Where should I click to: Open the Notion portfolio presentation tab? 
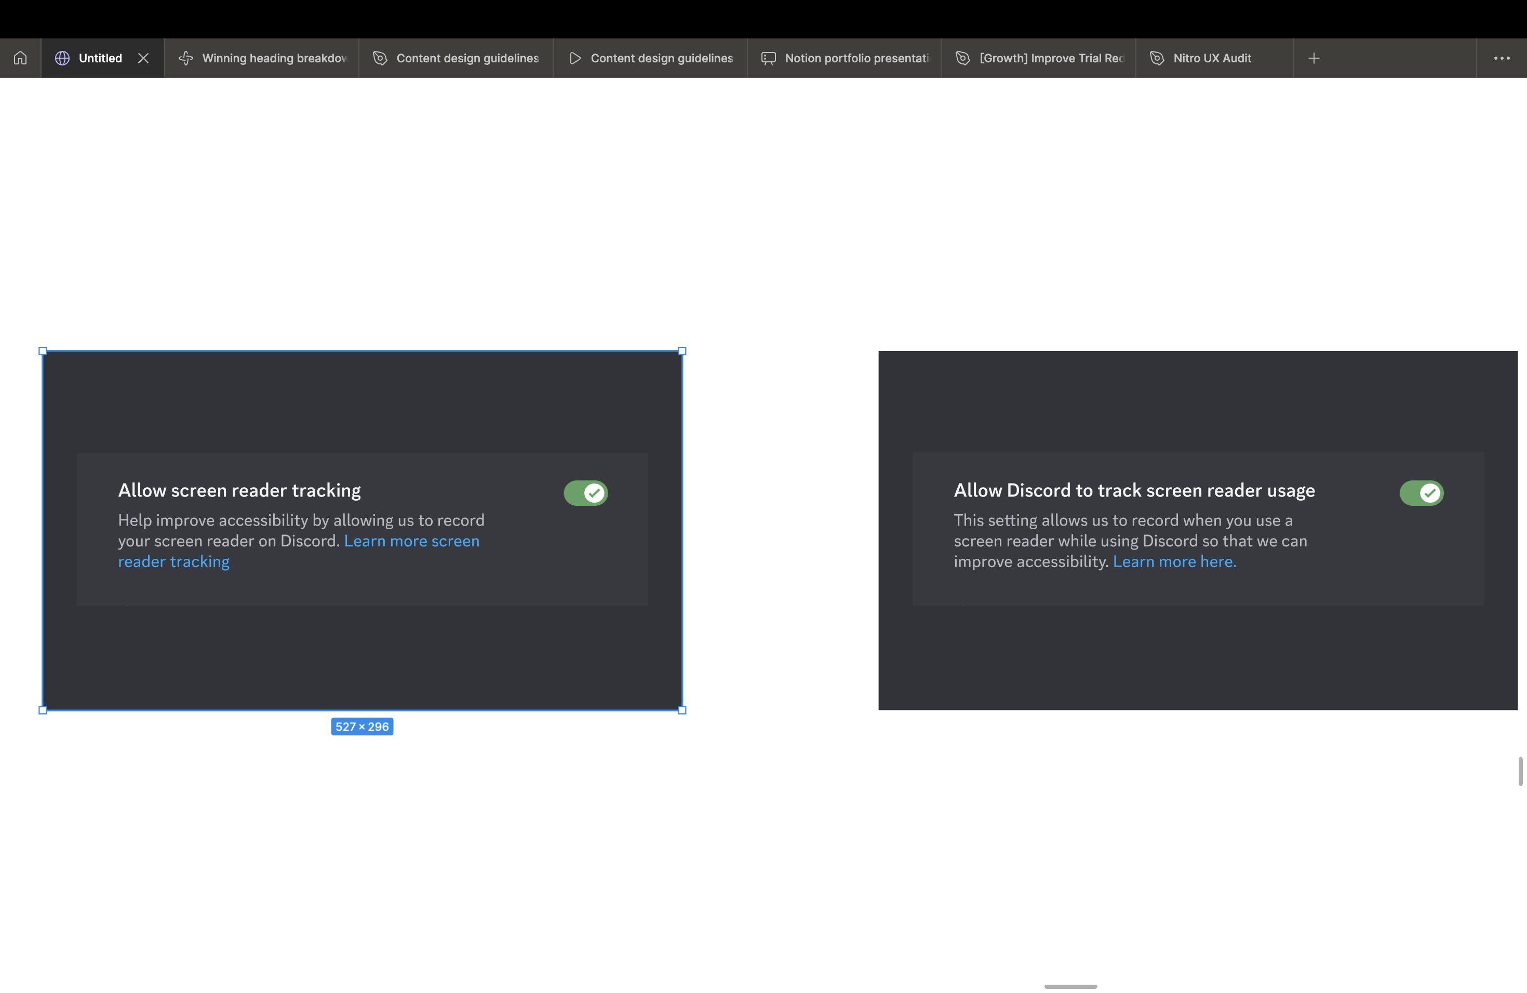pyautogui.click(x=856, y=58)
